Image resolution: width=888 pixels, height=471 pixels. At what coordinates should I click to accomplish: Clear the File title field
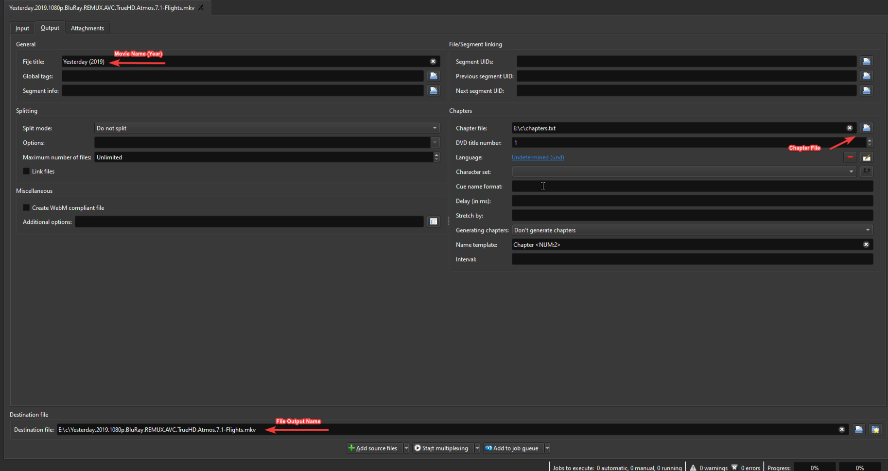pos(433,62)
